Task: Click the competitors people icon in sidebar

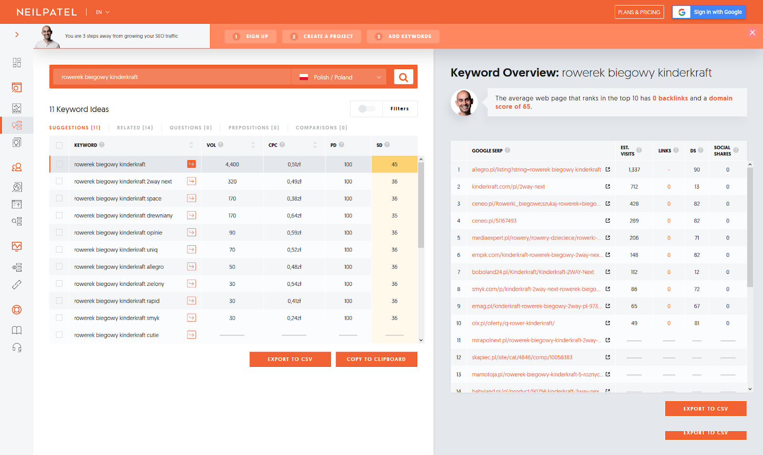Action: point(17,167)
